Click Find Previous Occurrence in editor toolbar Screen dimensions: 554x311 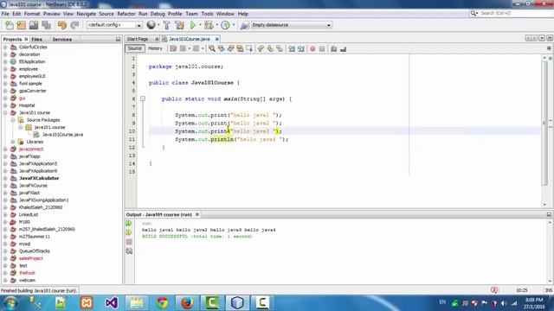point(222,48)
